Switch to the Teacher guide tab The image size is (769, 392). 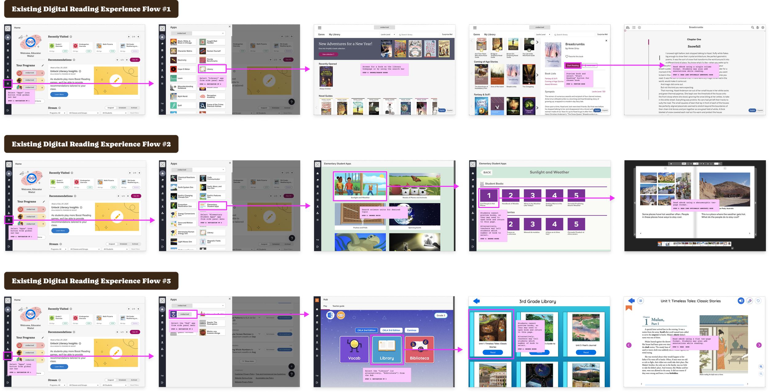click(x=338, y=306)
